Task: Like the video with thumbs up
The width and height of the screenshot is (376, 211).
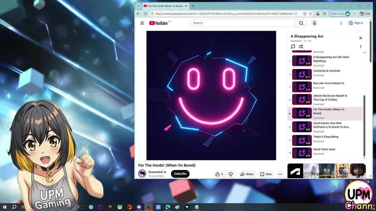Action: (x=219, y=174)
